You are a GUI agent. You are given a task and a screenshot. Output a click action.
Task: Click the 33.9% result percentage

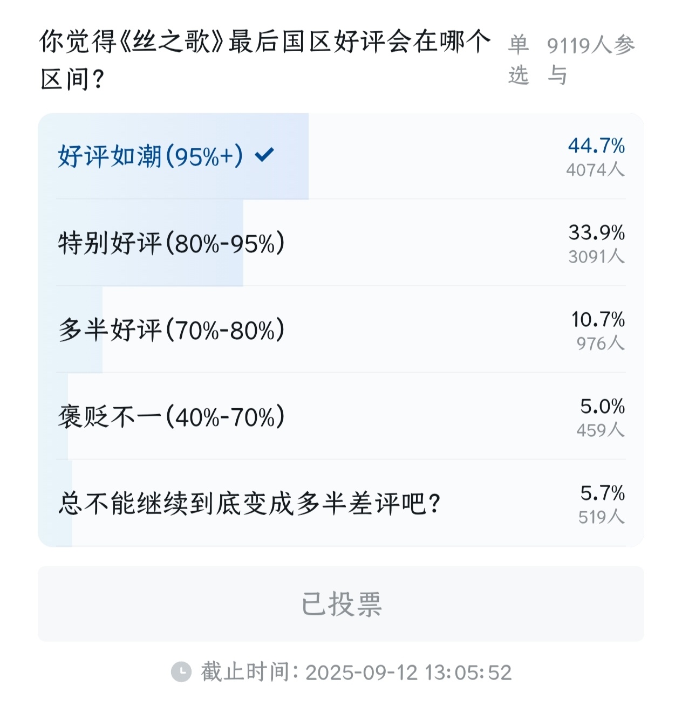[596, 232]
